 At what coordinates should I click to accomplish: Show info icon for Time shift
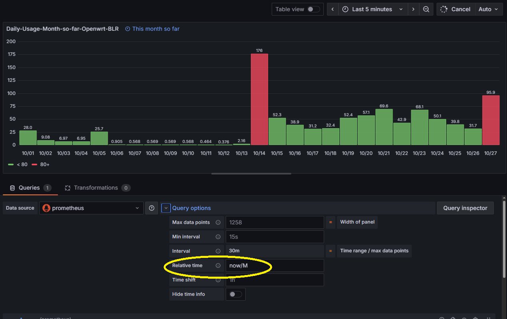click(x=218, y=280)
